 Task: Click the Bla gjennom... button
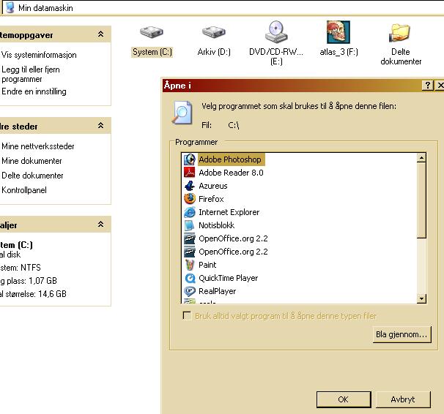pyautogui.click(x=402, y=334)
